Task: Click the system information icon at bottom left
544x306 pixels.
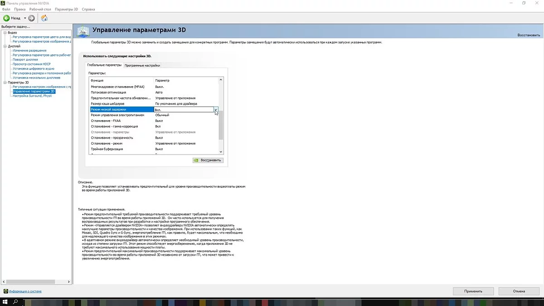Action: pos(5,291)
